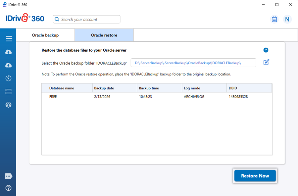Open the server backup icon in sidebar

pyautogui.click(x=9, y=92)
